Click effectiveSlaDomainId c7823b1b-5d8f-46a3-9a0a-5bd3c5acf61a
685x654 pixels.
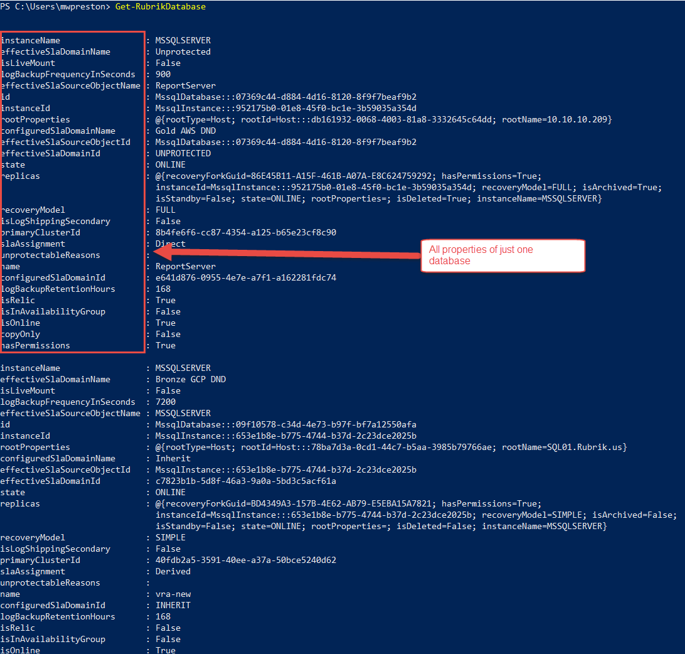pos(246,481)
